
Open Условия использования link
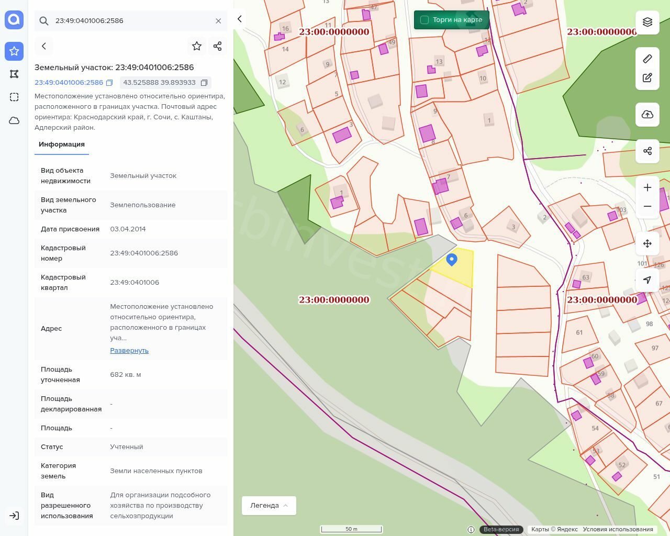click(618, 529)
